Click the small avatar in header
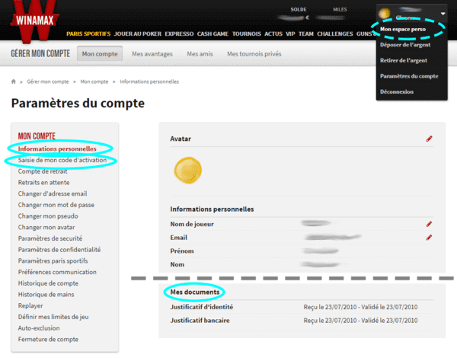457x358 pixels. click(x=385, y=13)
